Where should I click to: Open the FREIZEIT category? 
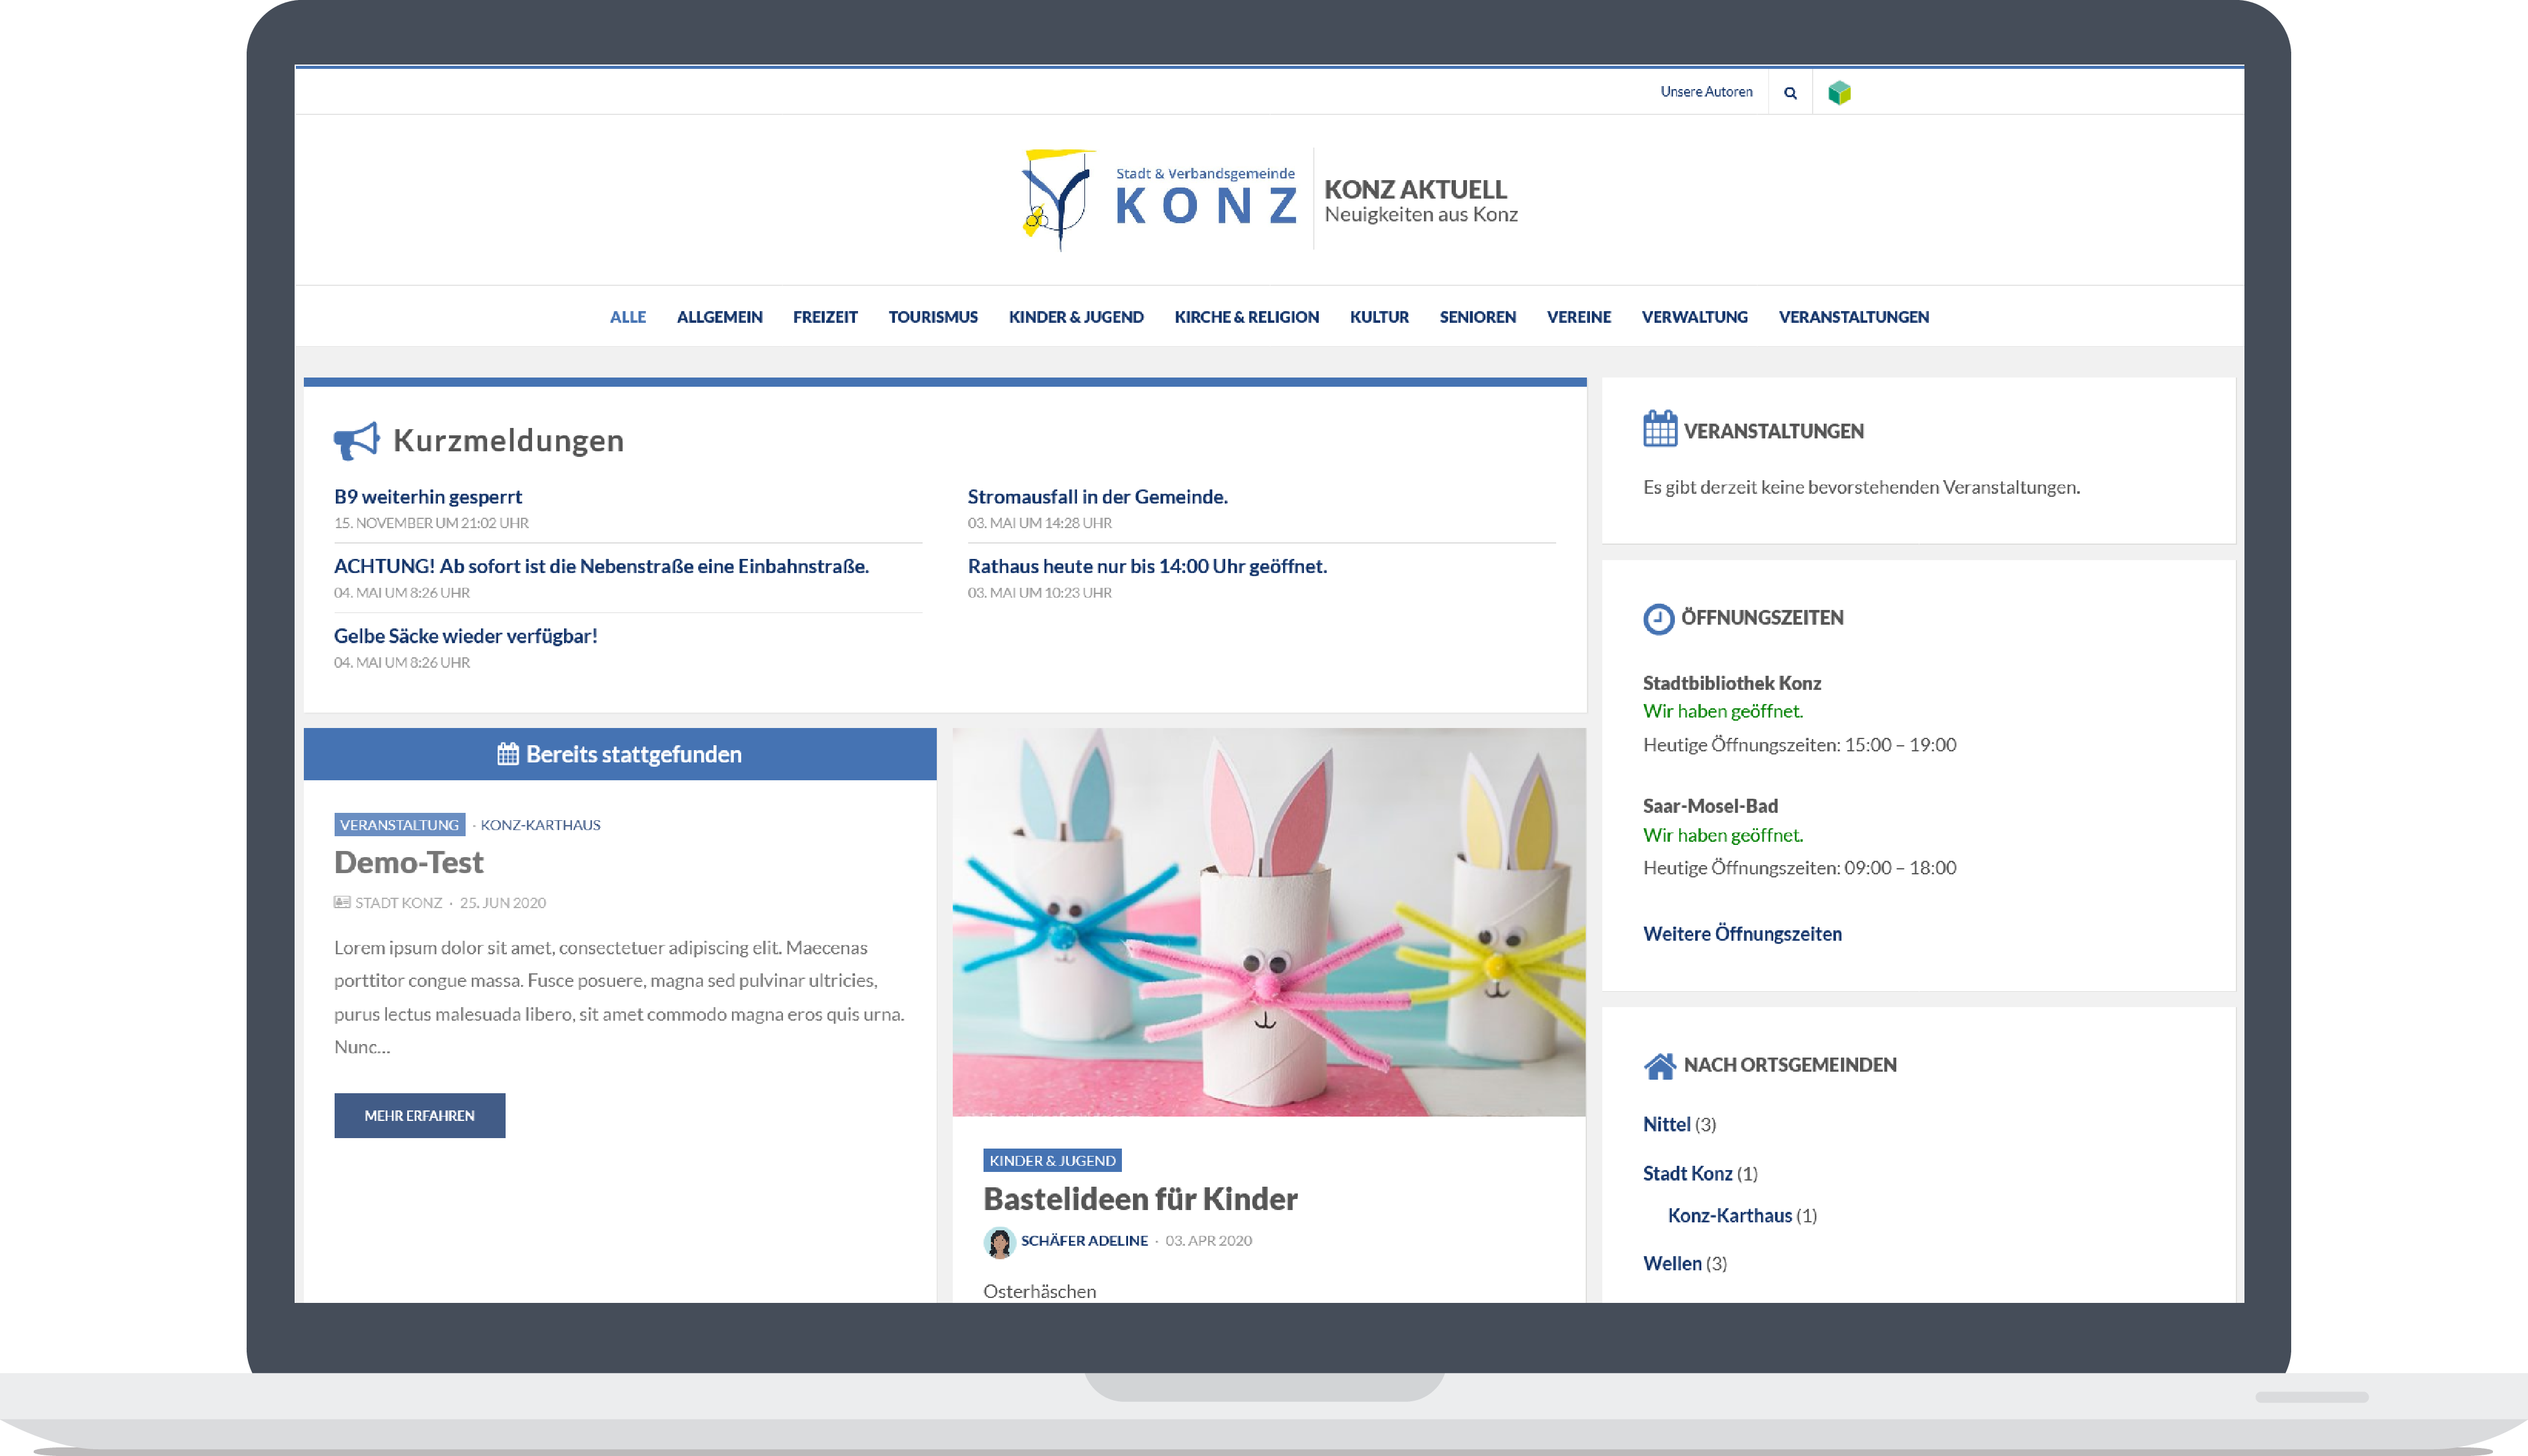(x=824, y=317)
